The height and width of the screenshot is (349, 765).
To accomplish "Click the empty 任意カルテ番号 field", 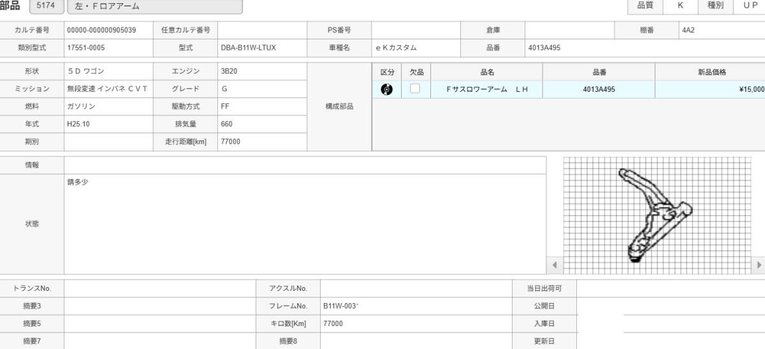I will (x=262, y=30).
